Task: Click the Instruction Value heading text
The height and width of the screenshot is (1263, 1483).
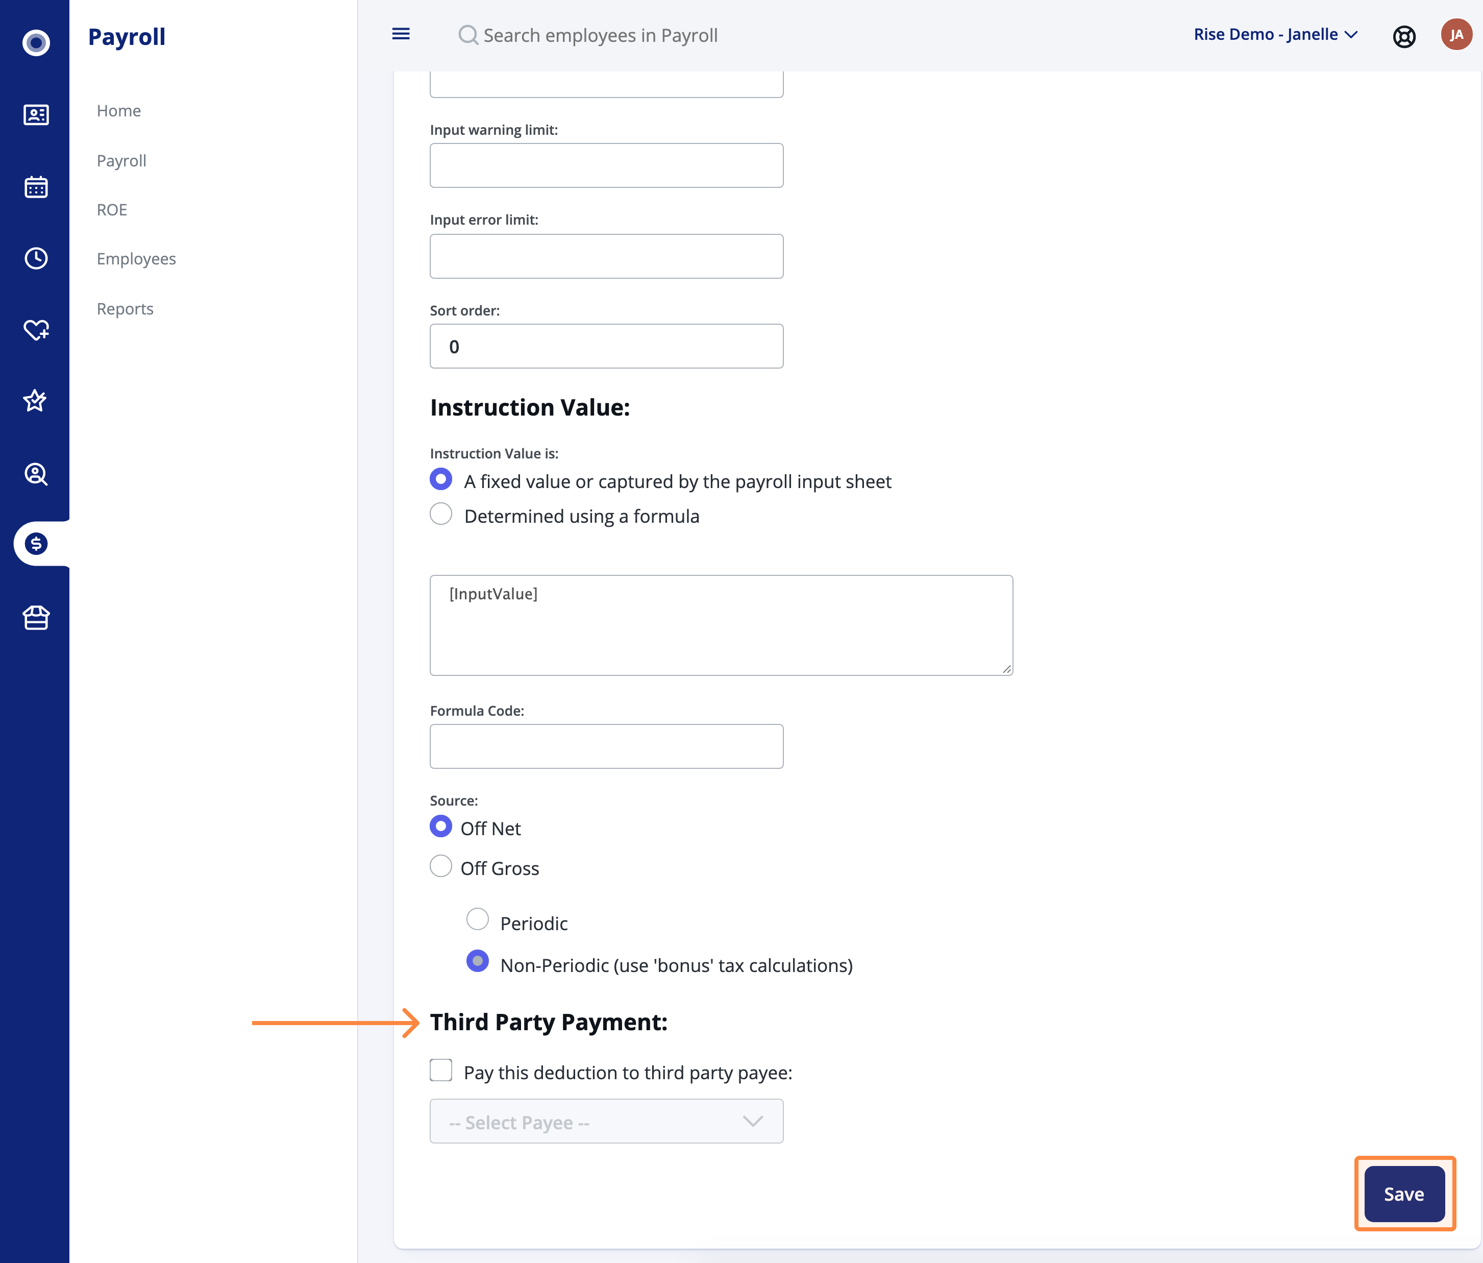Action: click(530, 407)
